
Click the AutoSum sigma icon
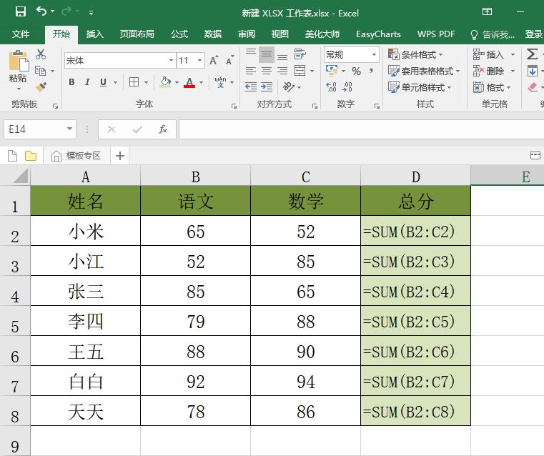point(532,54)
